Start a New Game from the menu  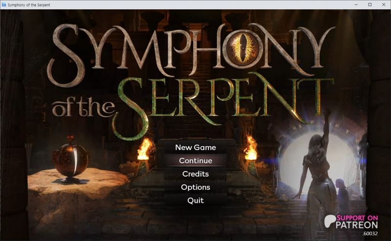(195, 148)
